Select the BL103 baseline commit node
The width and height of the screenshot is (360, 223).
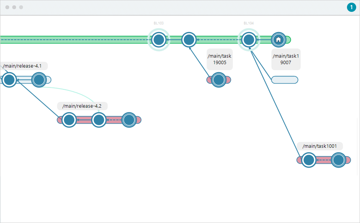point(159,39)
